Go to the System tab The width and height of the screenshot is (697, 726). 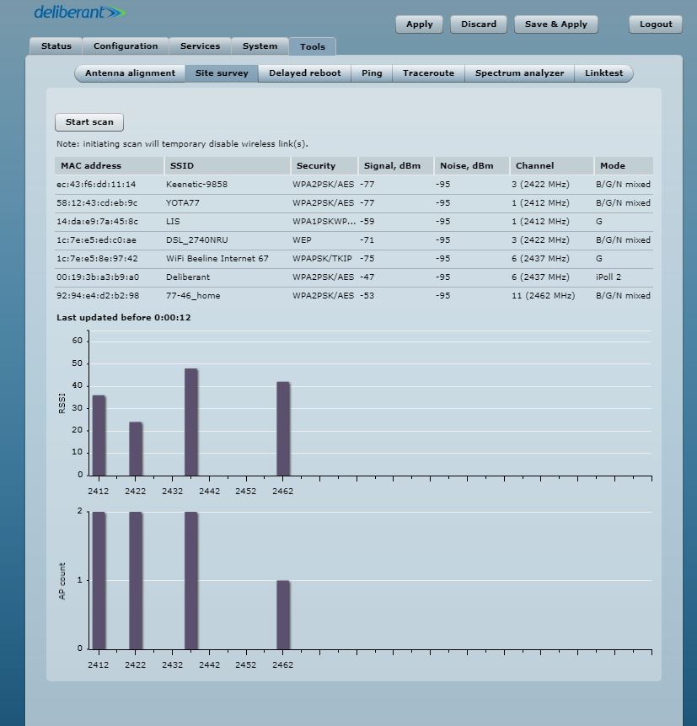[x=260, y=46]
